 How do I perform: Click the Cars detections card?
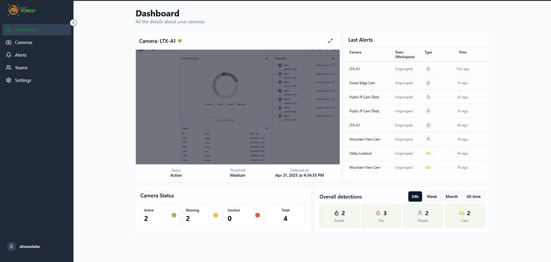[464, 216]
